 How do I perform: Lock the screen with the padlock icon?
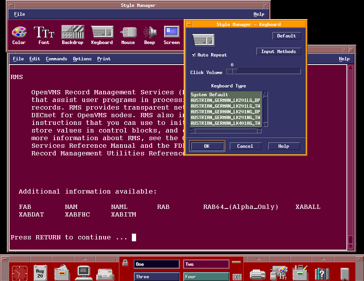pos(125,263)
